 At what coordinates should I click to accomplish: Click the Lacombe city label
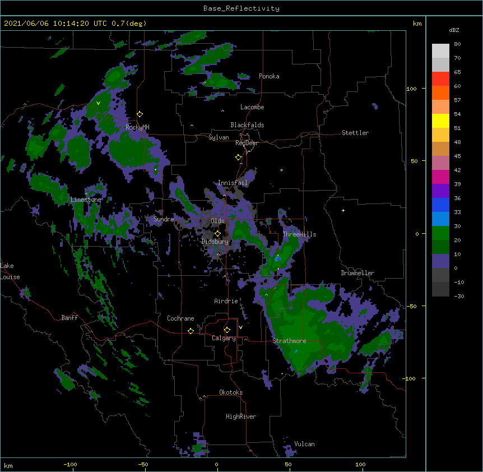[252, 107]
